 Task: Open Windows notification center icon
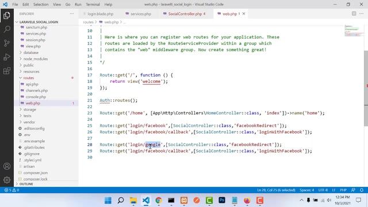pos(358,200)
